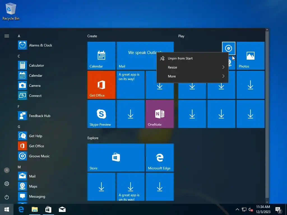Image resolution: width=287 pixels, height=215 pixels.
Task: Click the downloading tile between Skype and OneNote
Action: pyautogui.click(x=131, y=114)
